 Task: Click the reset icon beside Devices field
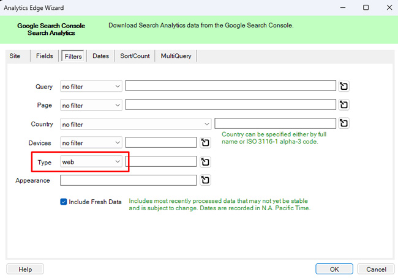(205, 143)
